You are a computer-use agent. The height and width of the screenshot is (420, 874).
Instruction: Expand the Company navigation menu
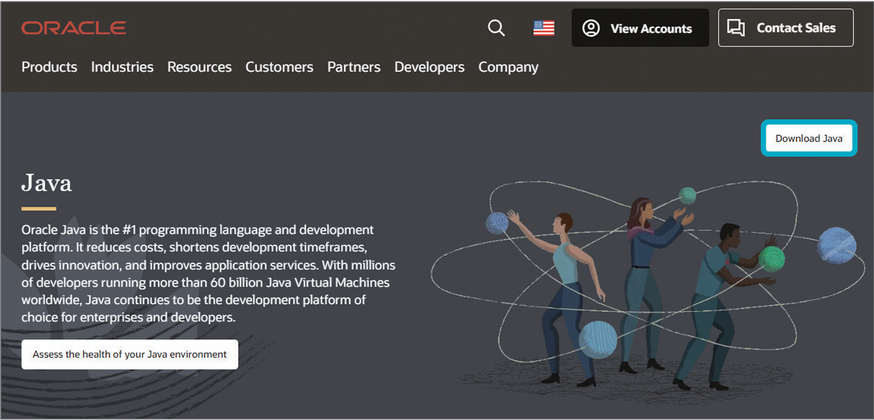click(508, 67)
